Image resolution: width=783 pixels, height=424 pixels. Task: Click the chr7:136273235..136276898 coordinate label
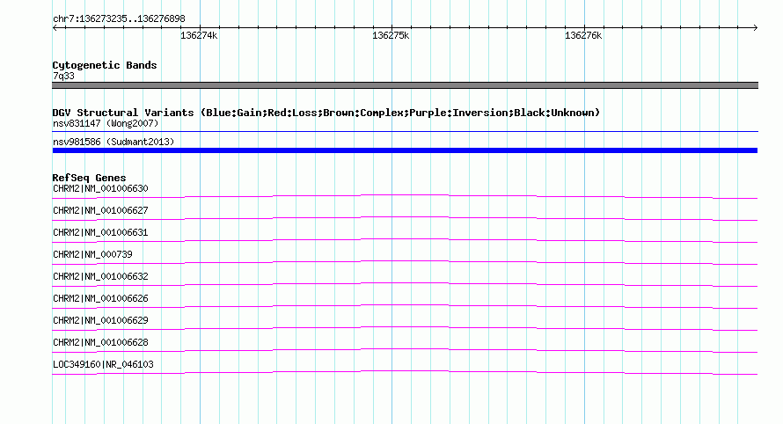tap(119, 19)
